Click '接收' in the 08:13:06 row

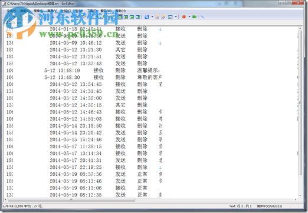[x=120, y=188]
